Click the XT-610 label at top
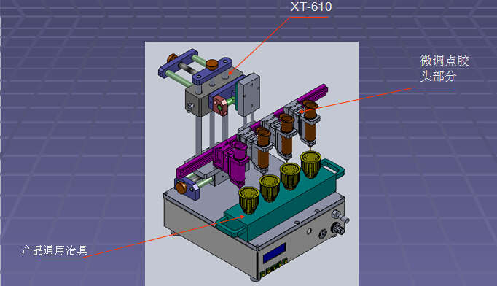 coord(311,7)
